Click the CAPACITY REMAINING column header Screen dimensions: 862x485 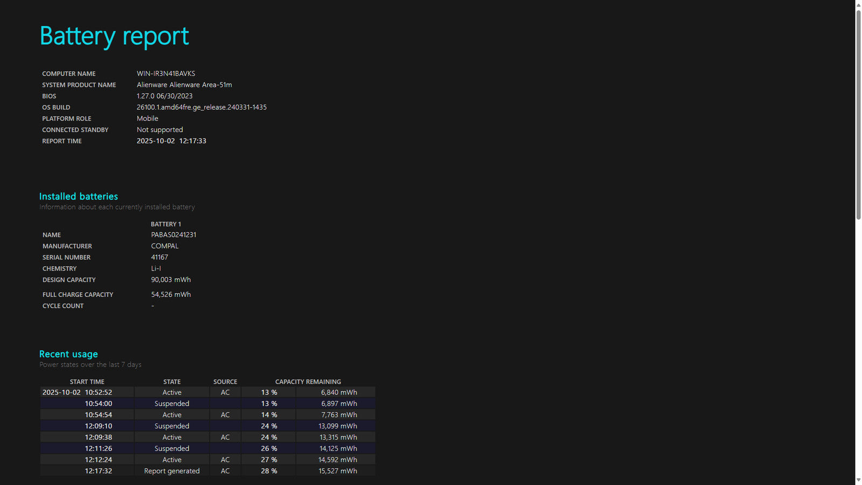[308, 382]
